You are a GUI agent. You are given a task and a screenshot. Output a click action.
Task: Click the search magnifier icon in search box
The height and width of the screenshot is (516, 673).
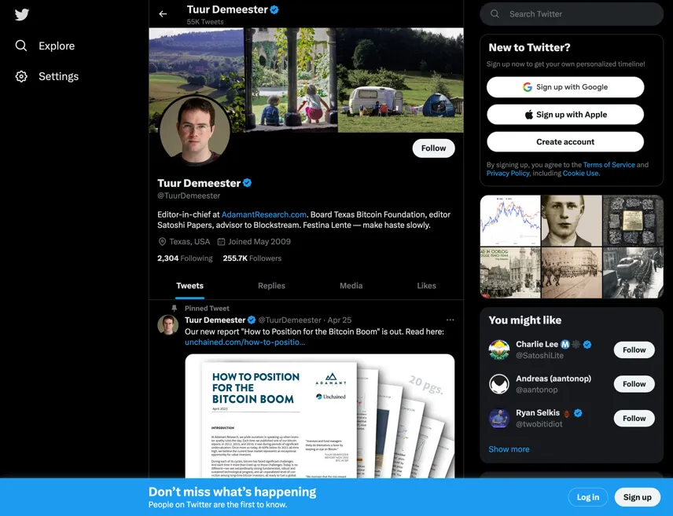pyautogui.click(x=495, y=13)
